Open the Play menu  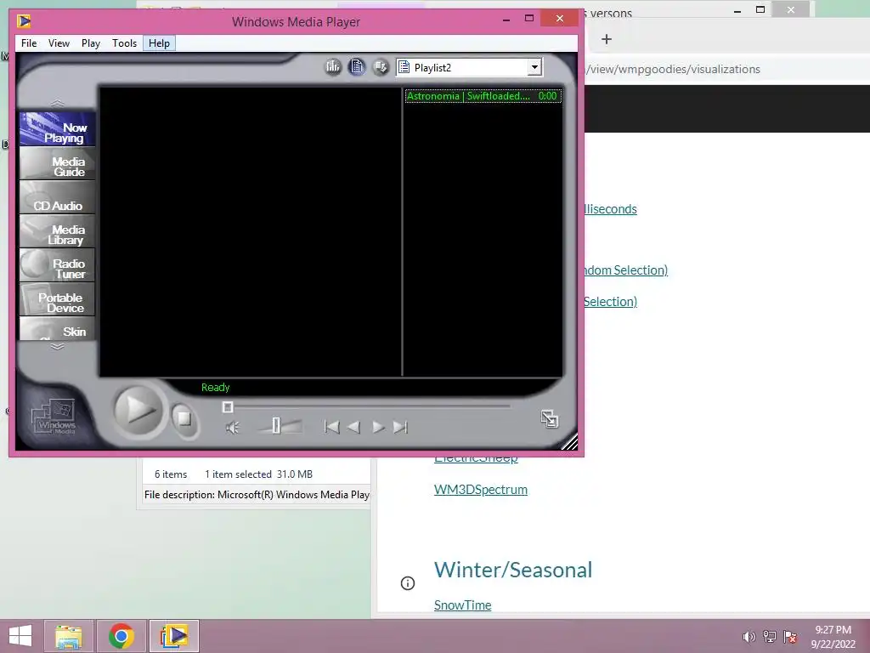[x=90, y=43]
